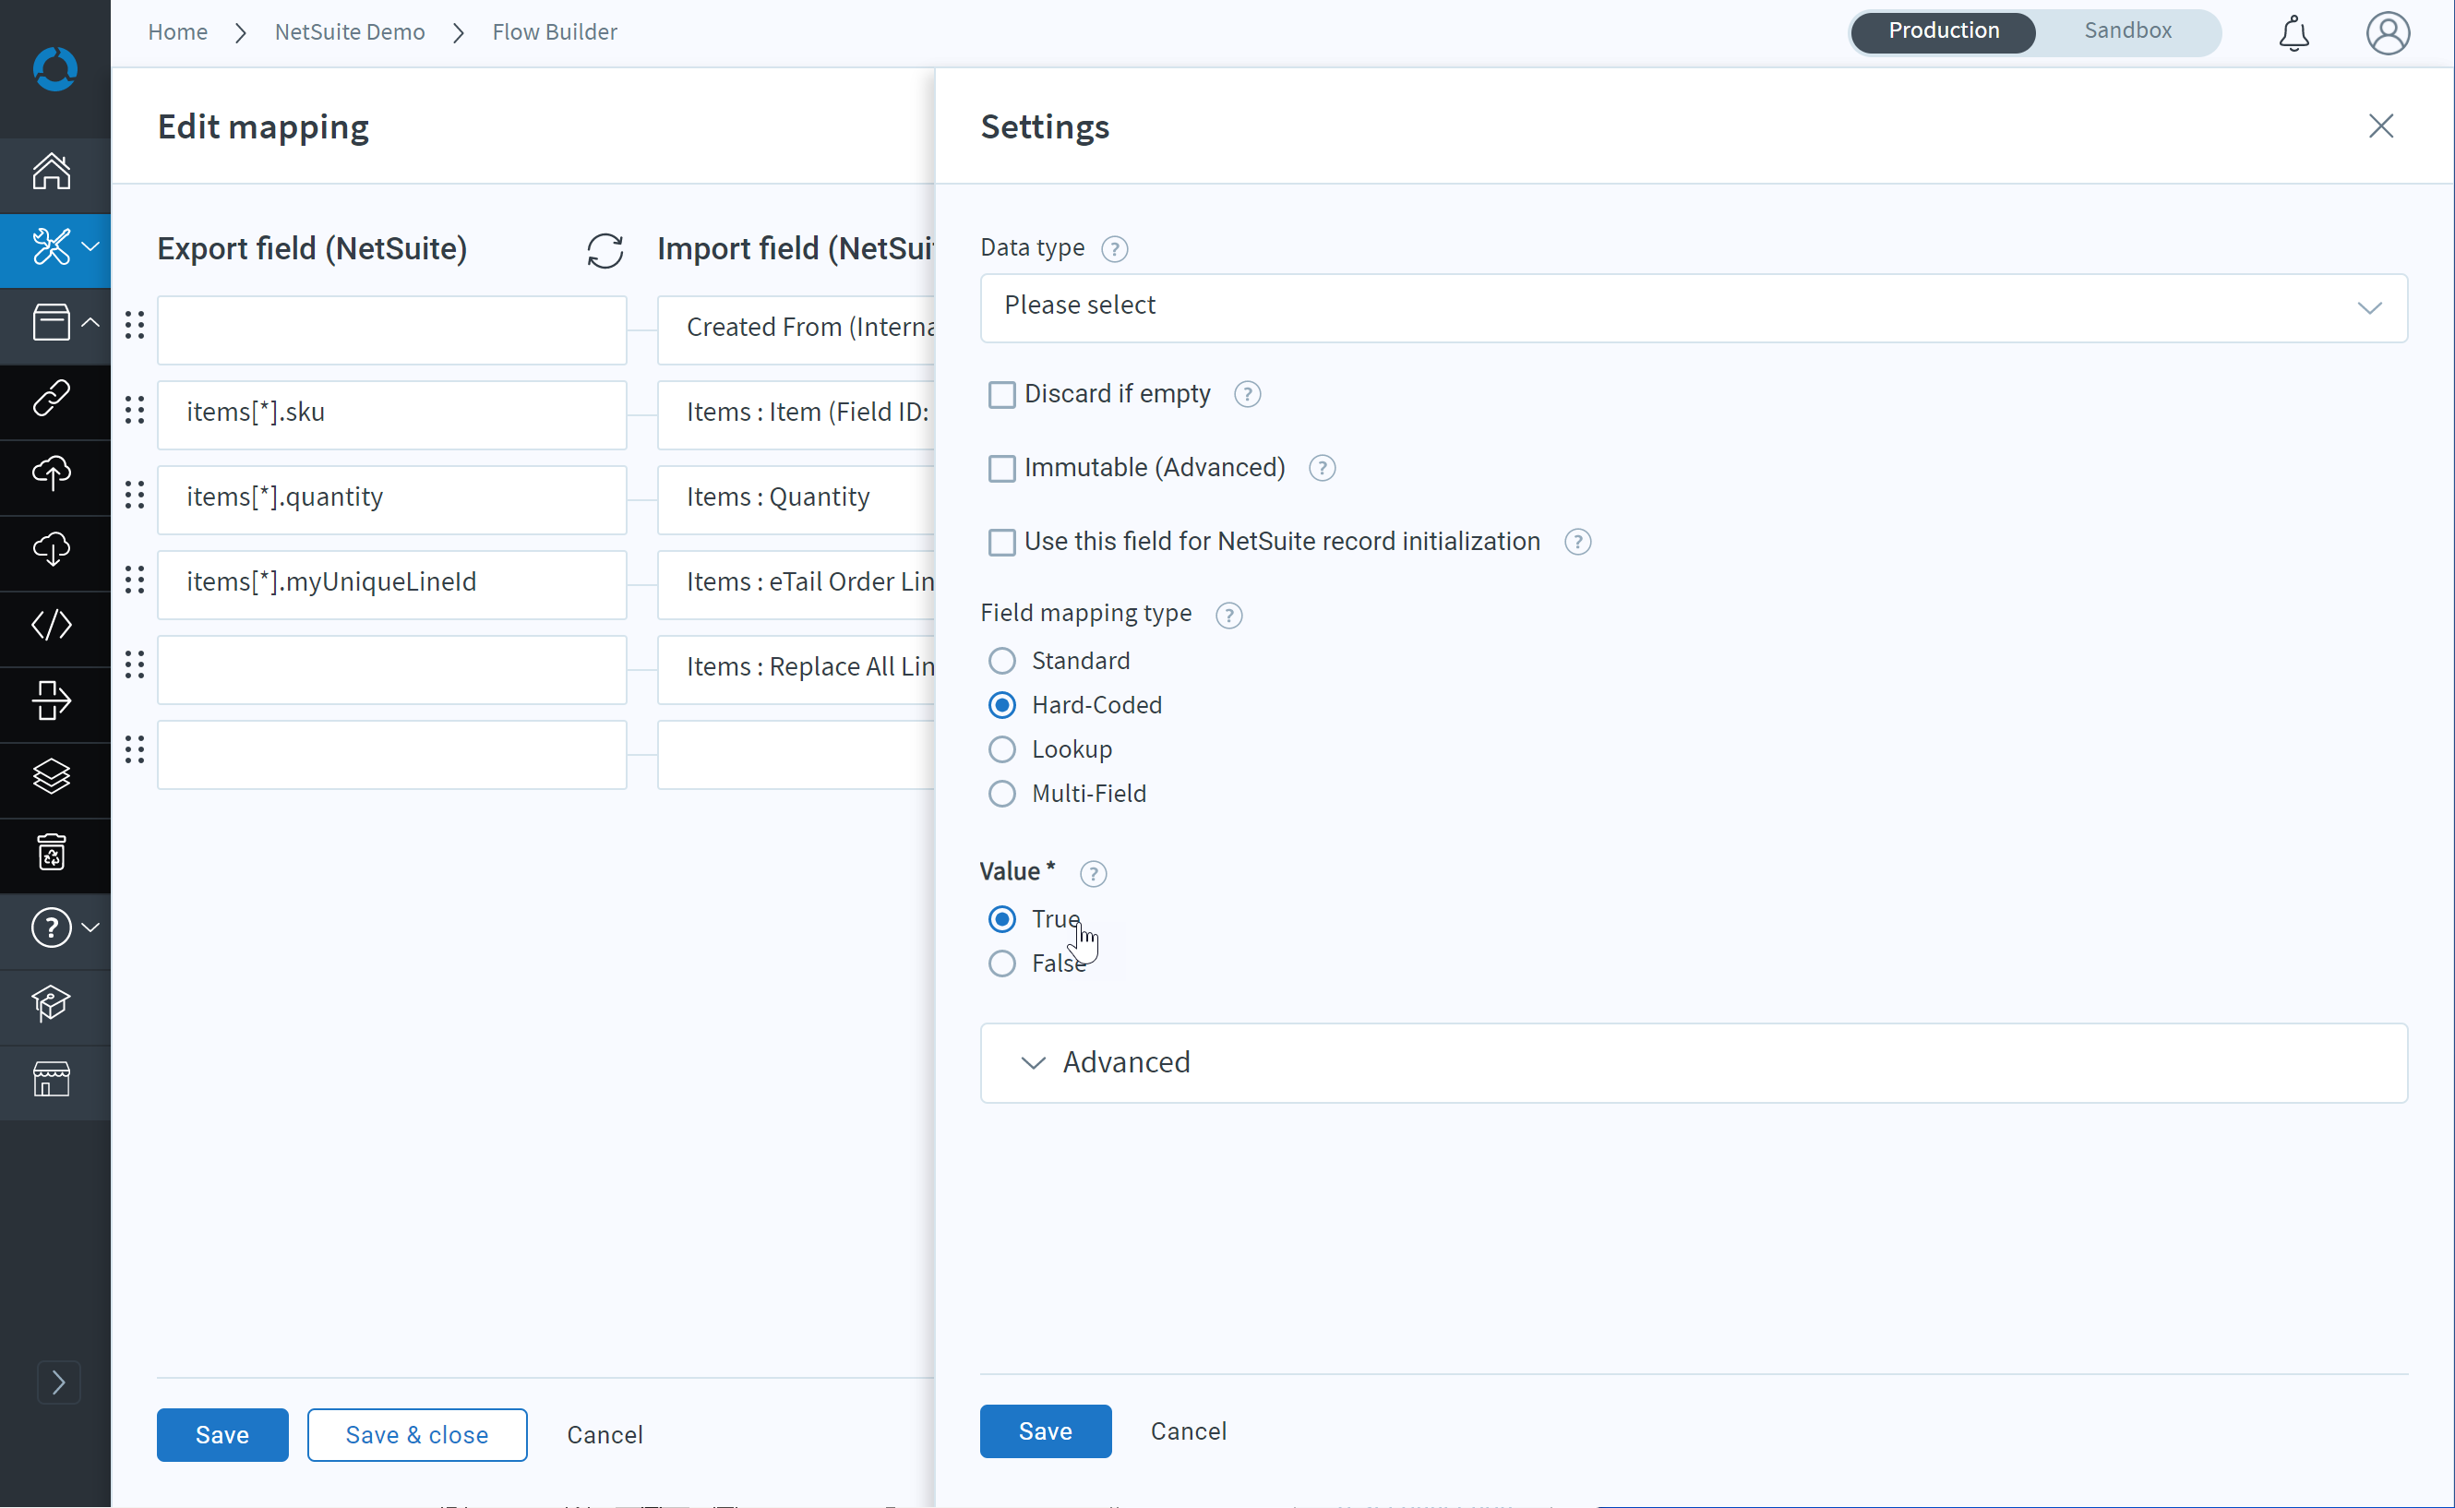Check the Immutable (Advanced) option
The height and width of the screenshot is (1508, 2455).
(1001, 469)
